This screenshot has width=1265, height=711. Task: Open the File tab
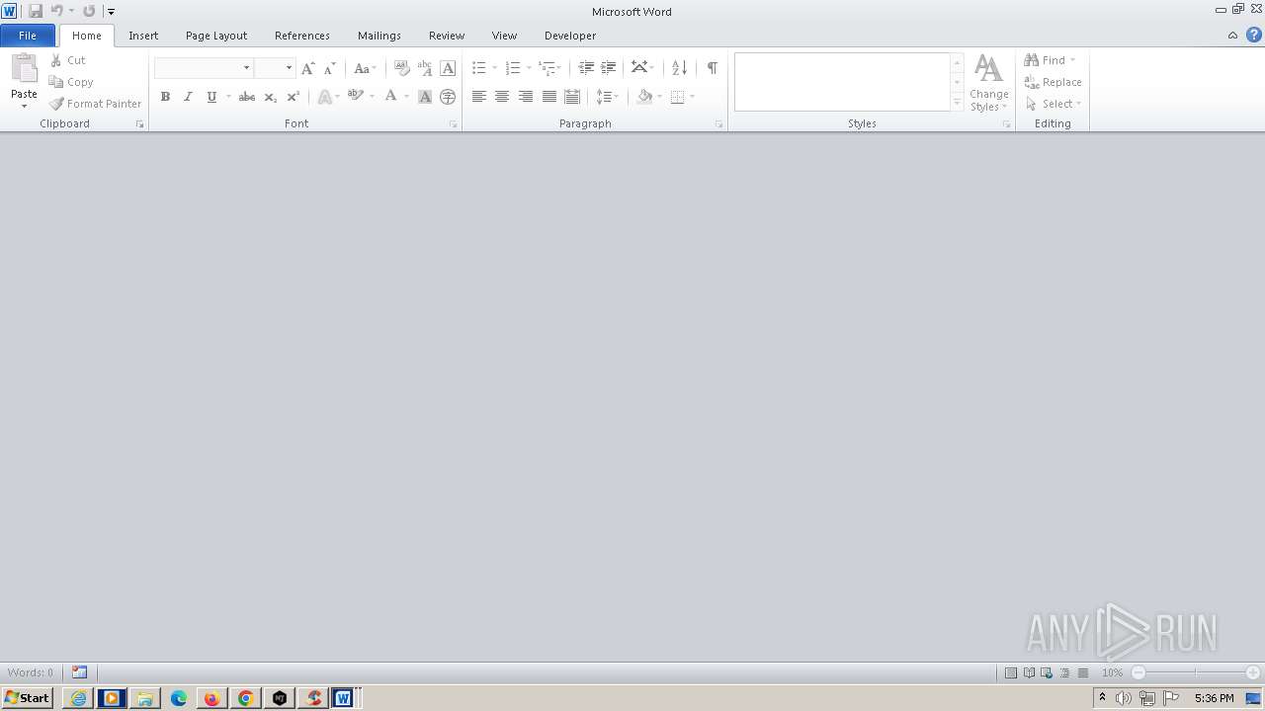pyautogui.click(x=28, y=36)
